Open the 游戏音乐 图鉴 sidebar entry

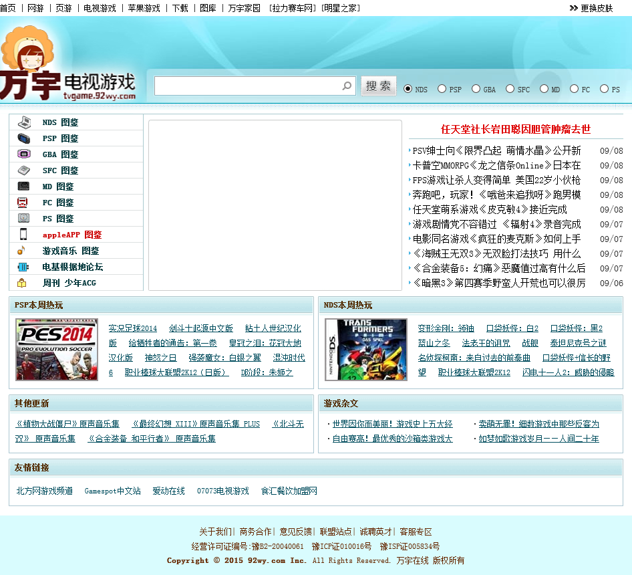coord(71,251)
